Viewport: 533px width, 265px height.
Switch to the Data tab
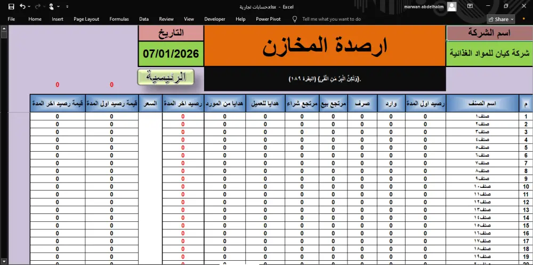click(144, 19)
